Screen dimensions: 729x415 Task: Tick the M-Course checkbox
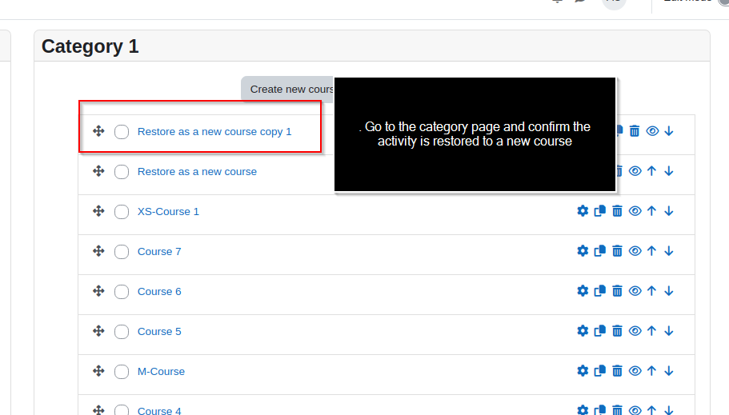pos(122,372)
